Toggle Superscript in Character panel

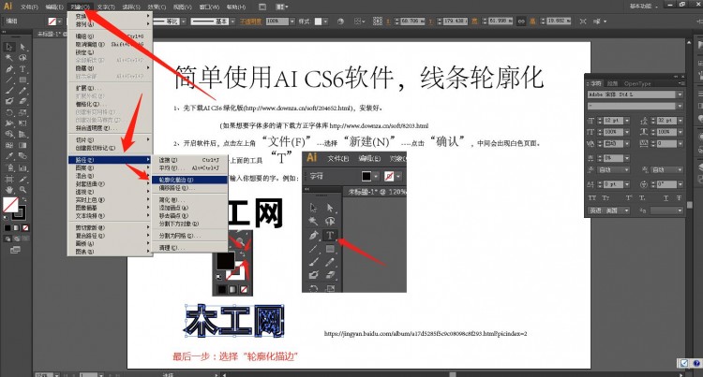(x=629, y=197)
